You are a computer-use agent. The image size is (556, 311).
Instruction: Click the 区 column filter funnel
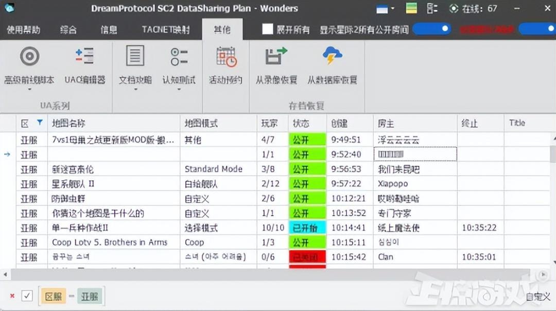click(x=40, y=123)
